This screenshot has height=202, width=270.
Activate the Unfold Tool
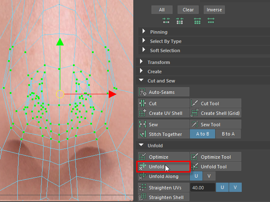(x=215, y=167)
